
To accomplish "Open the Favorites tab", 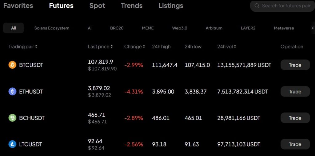I will click(18, 6).
